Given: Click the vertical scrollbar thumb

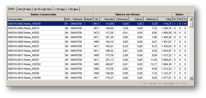Looking at the screenshot, I should (x=191, y=24).
